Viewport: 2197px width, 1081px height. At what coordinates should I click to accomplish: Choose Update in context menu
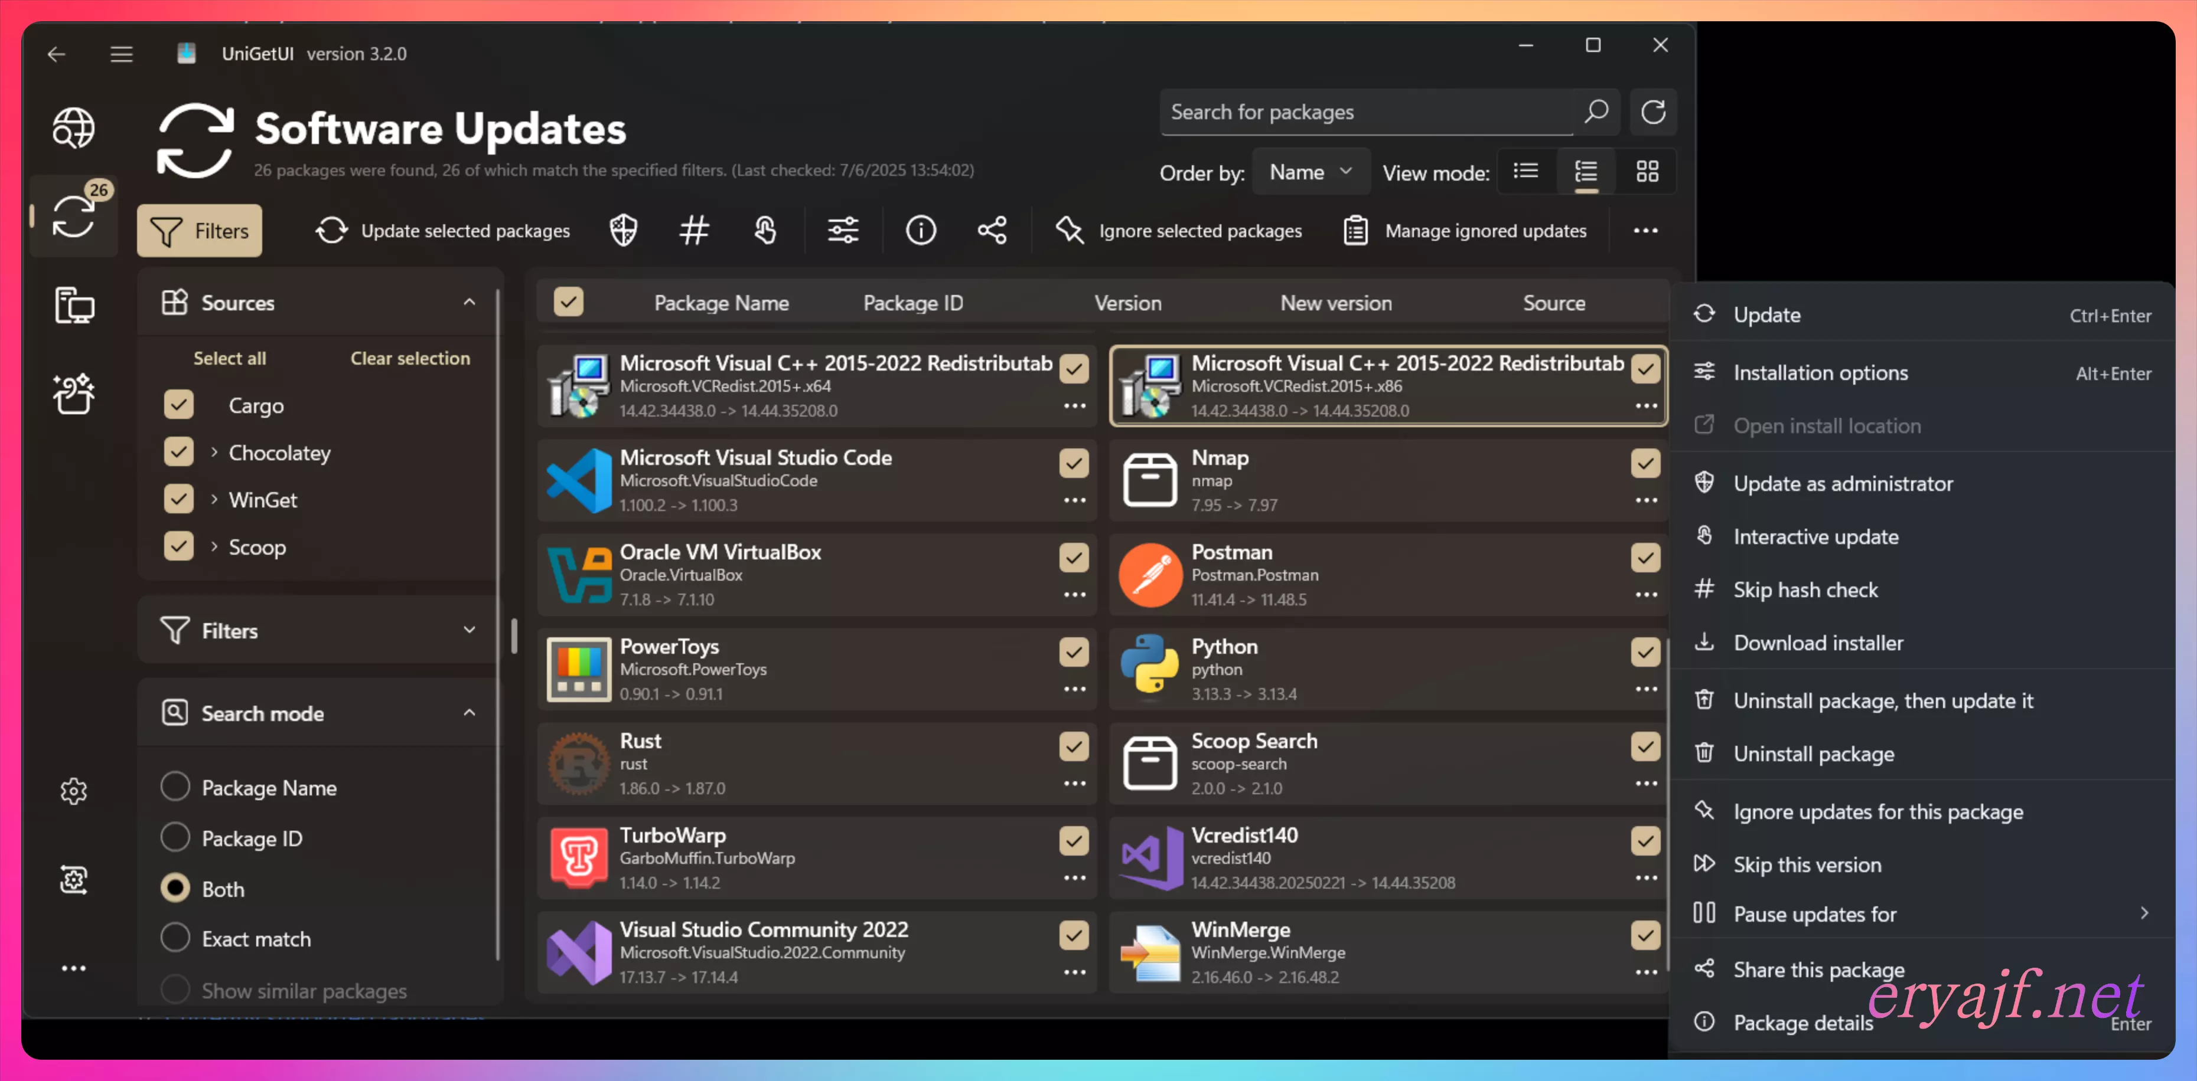pos(1922,315)
